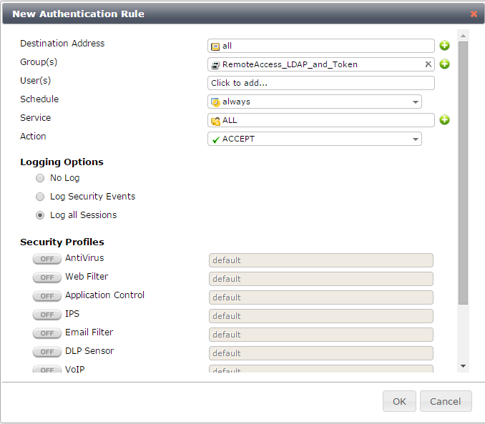Click the User(s) 'Click to add...' field

[320, 83]
